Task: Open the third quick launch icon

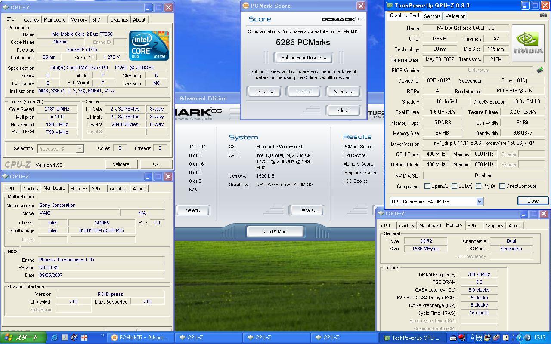Action: [x=74, y=338]
